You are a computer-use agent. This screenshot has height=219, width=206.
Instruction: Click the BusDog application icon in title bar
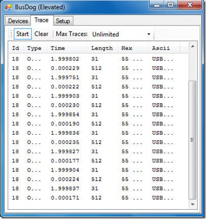pos(8,7)
